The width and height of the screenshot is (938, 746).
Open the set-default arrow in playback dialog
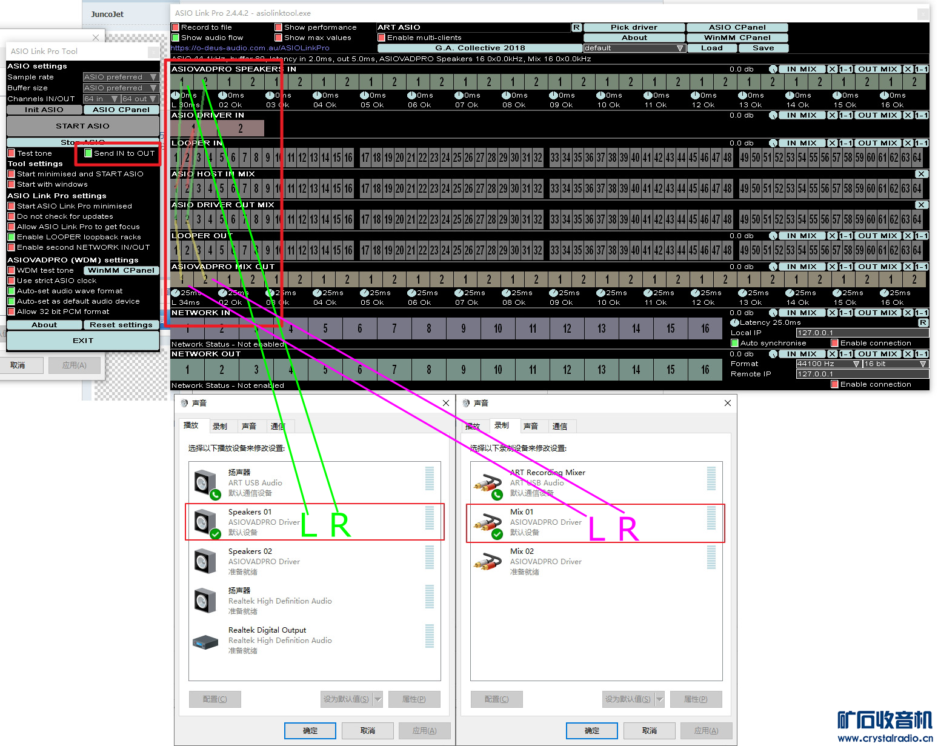(378, 699)
